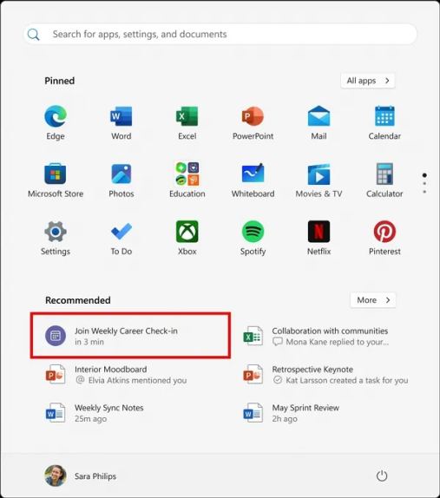440x498 pixels.
Task: Open the Edge browser app
Action: (x=56, y=122)
